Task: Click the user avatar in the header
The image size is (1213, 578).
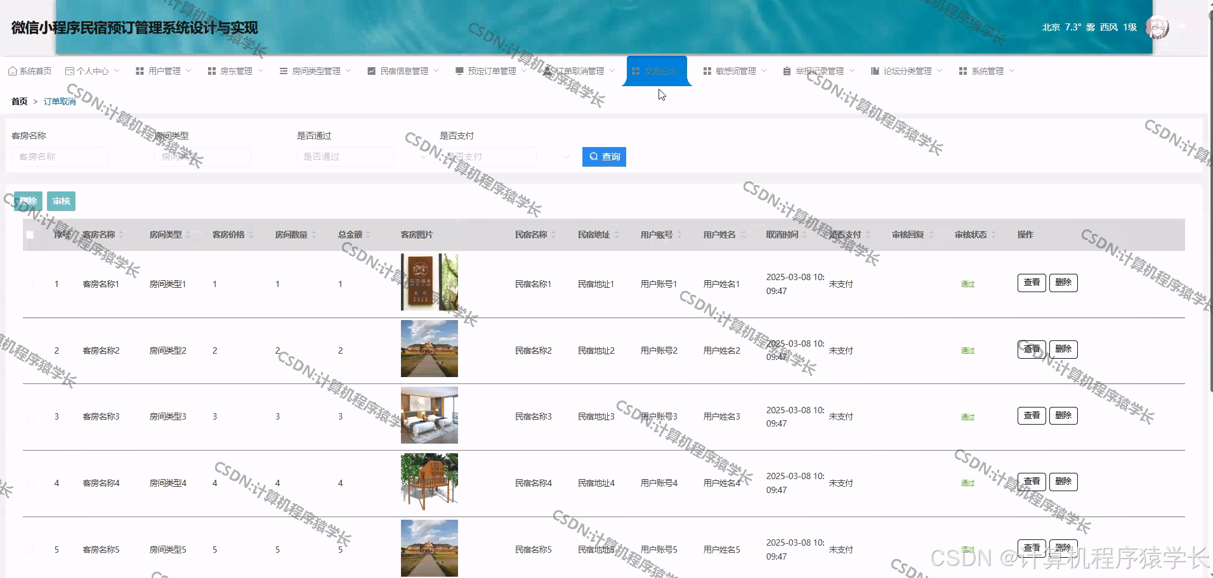Action: [x=1158, y=27]
